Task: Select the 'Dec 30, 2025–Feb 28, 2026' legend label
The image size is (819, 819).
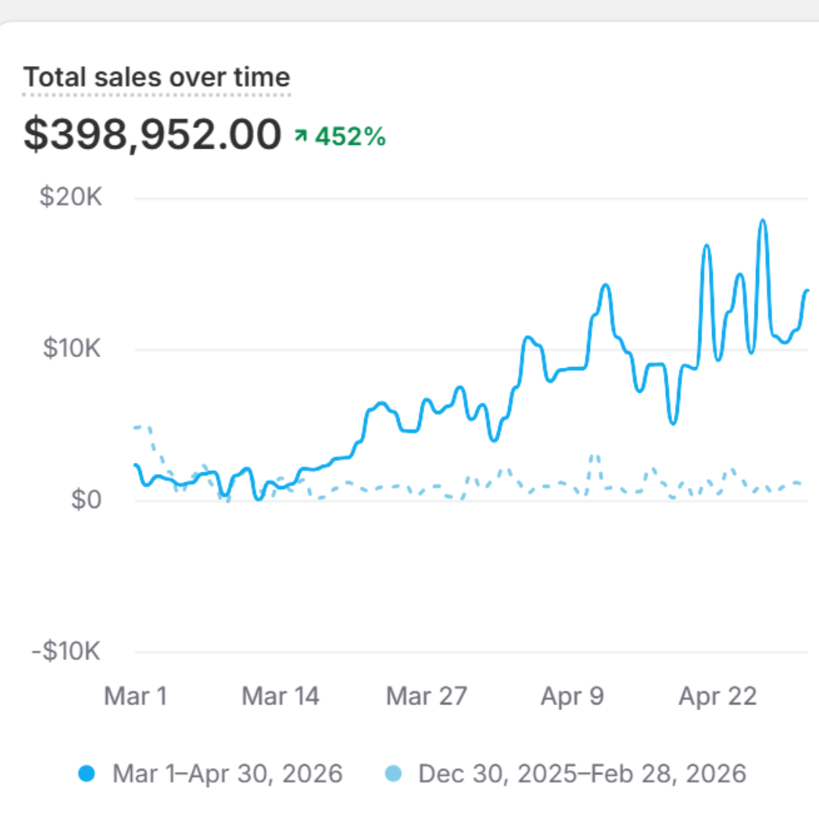Action: pos(582,773)
